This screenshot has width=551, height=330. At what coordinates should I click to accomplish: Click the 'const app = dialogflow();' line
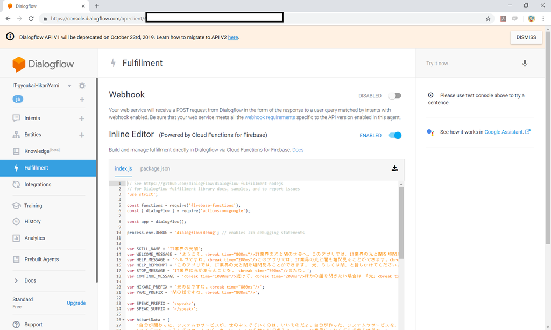[157, 222]
